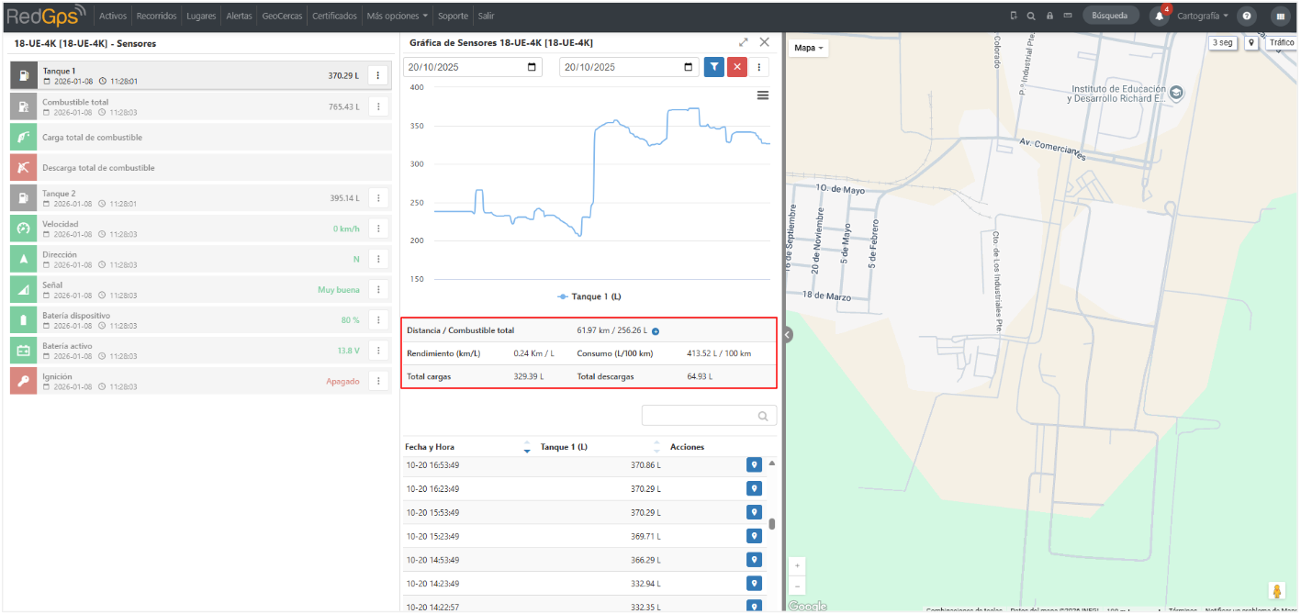Click the info plus icon beside 256.26 L

pos(656,331)
